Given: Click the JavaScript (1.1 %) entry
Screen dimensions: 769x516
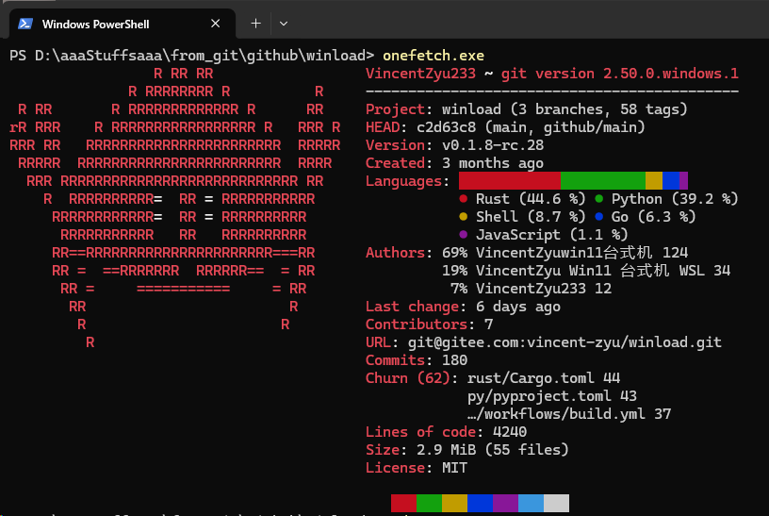Looking at the screenshot, I should tap(551, 235).
